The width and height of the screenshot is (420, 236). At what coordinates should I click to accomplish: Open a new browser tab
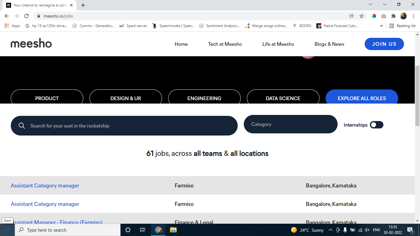[x=83, y=5]
